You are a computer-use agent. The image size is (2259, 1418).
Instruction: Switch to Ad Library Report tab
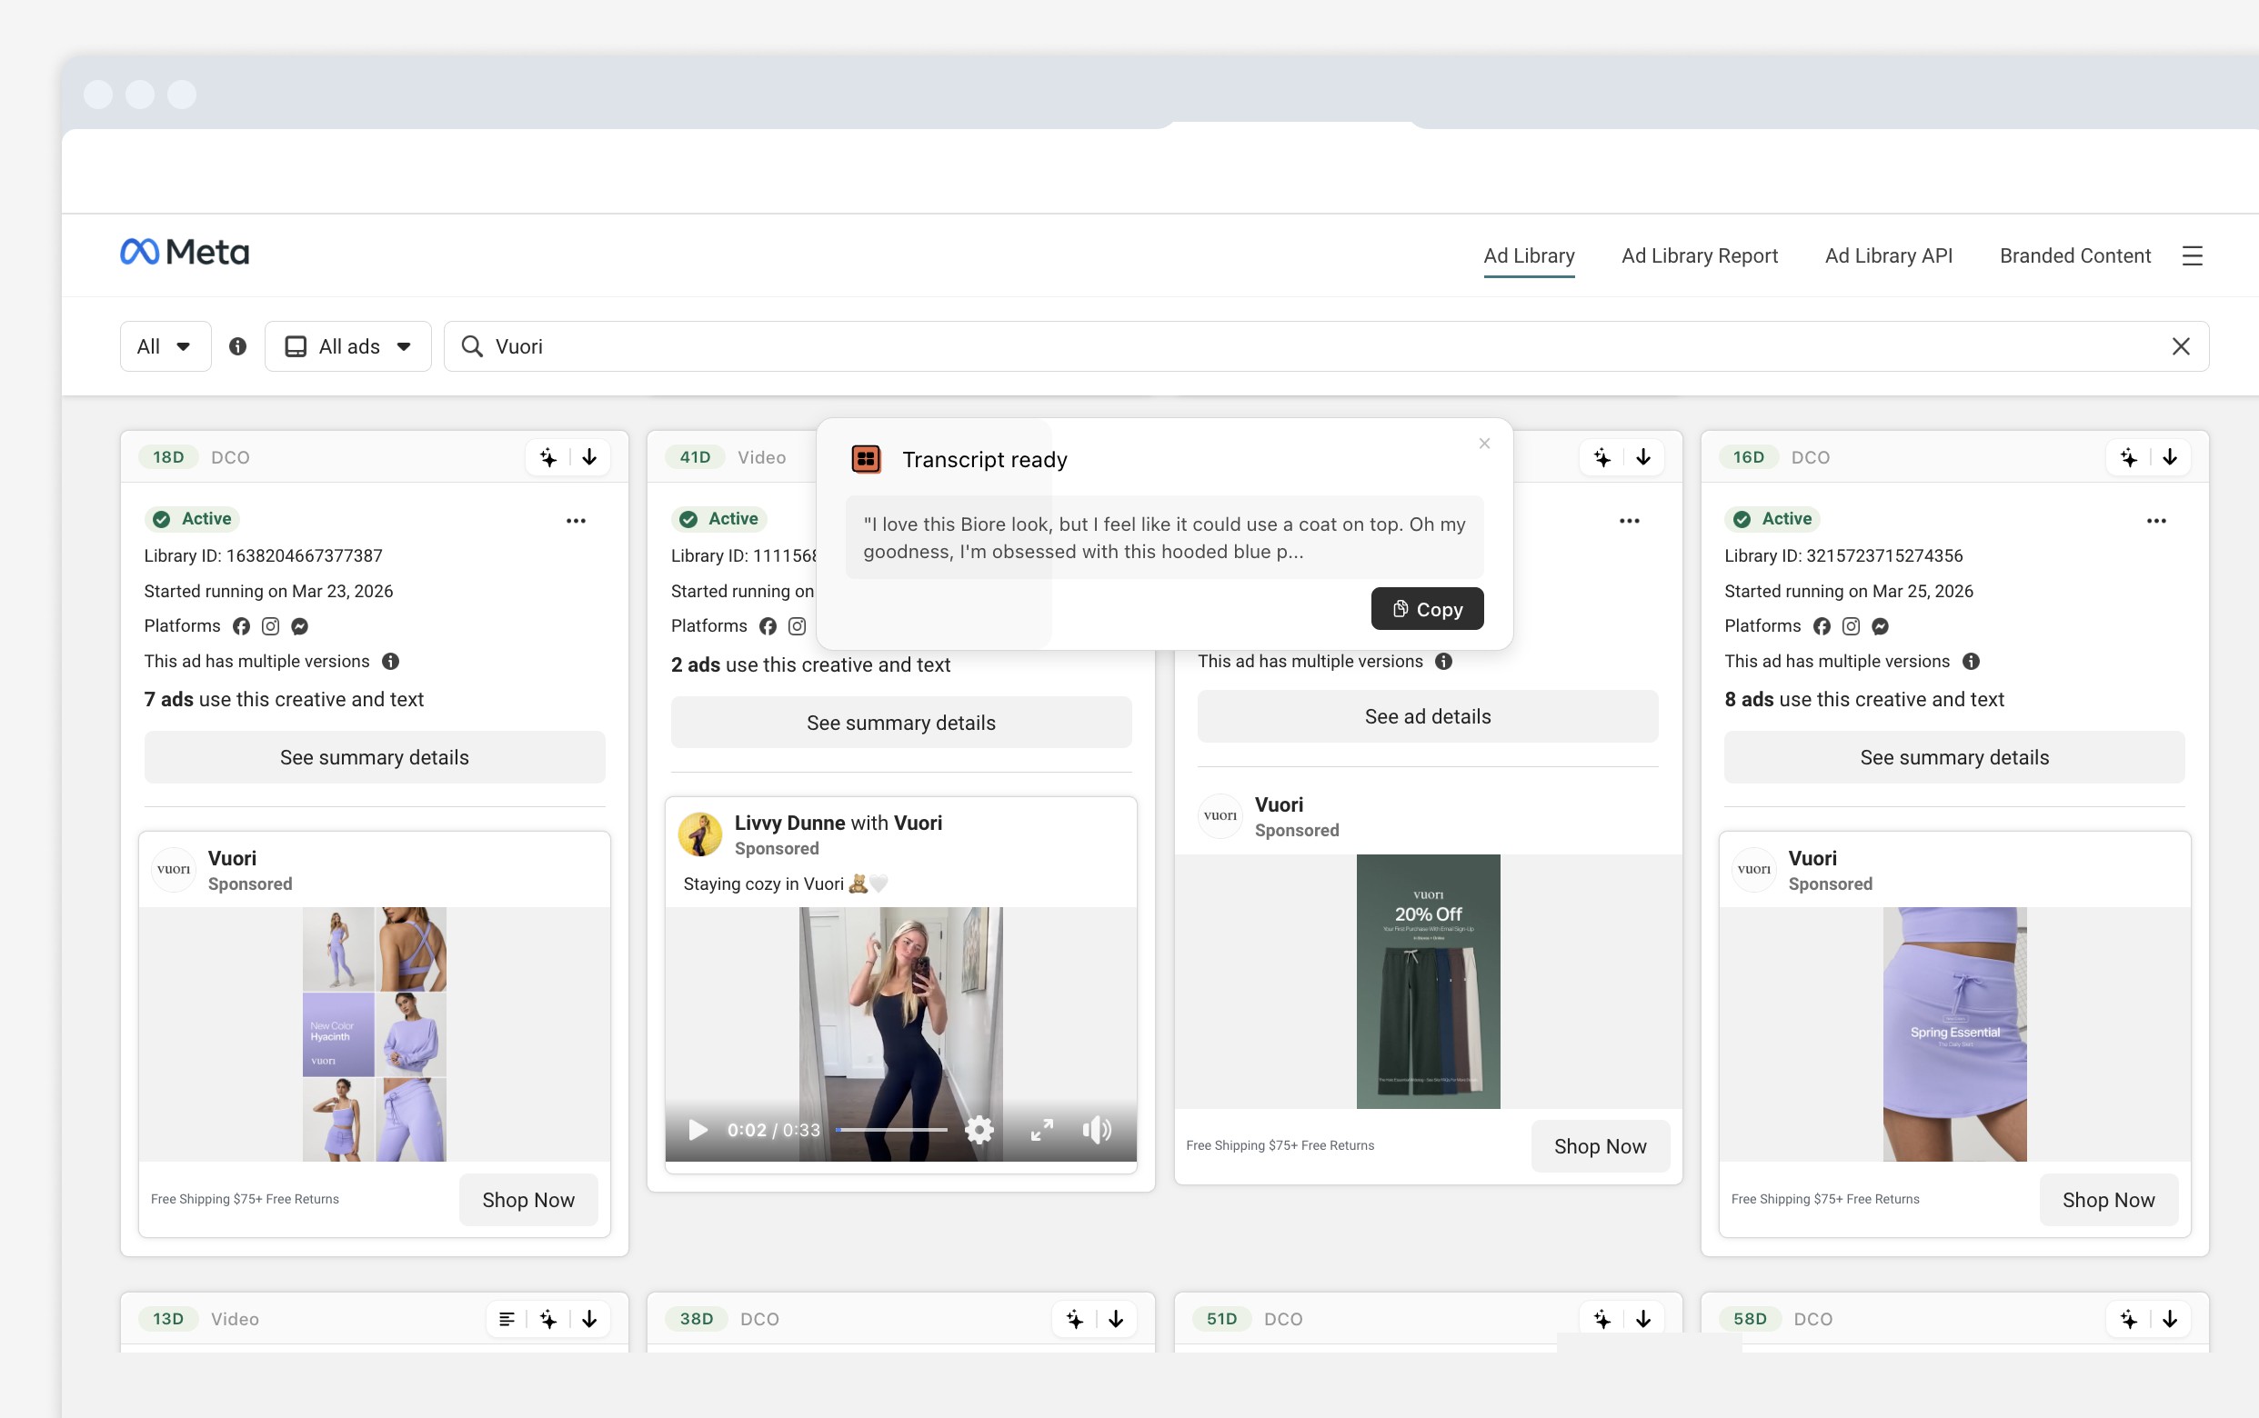(1699, 256)
